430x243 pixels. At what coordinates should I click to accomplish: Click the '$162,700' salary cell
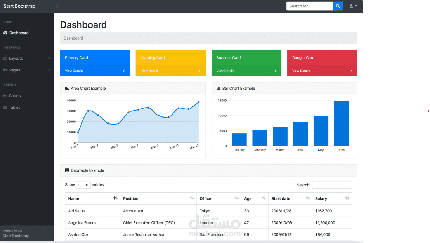pyautogui.click(x=332, y=211)
